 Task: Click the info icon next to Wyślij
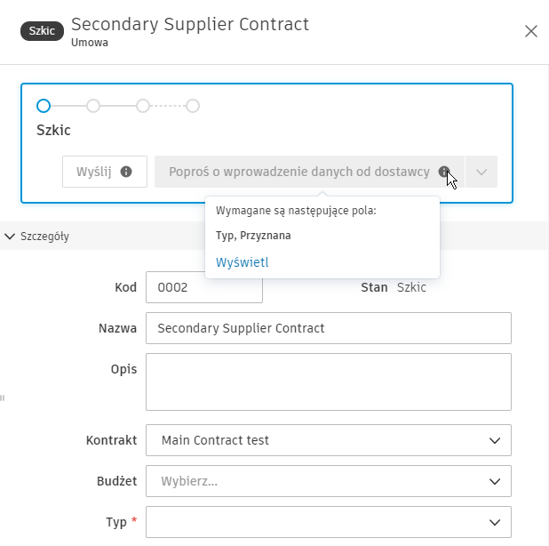tap(126, 172)
